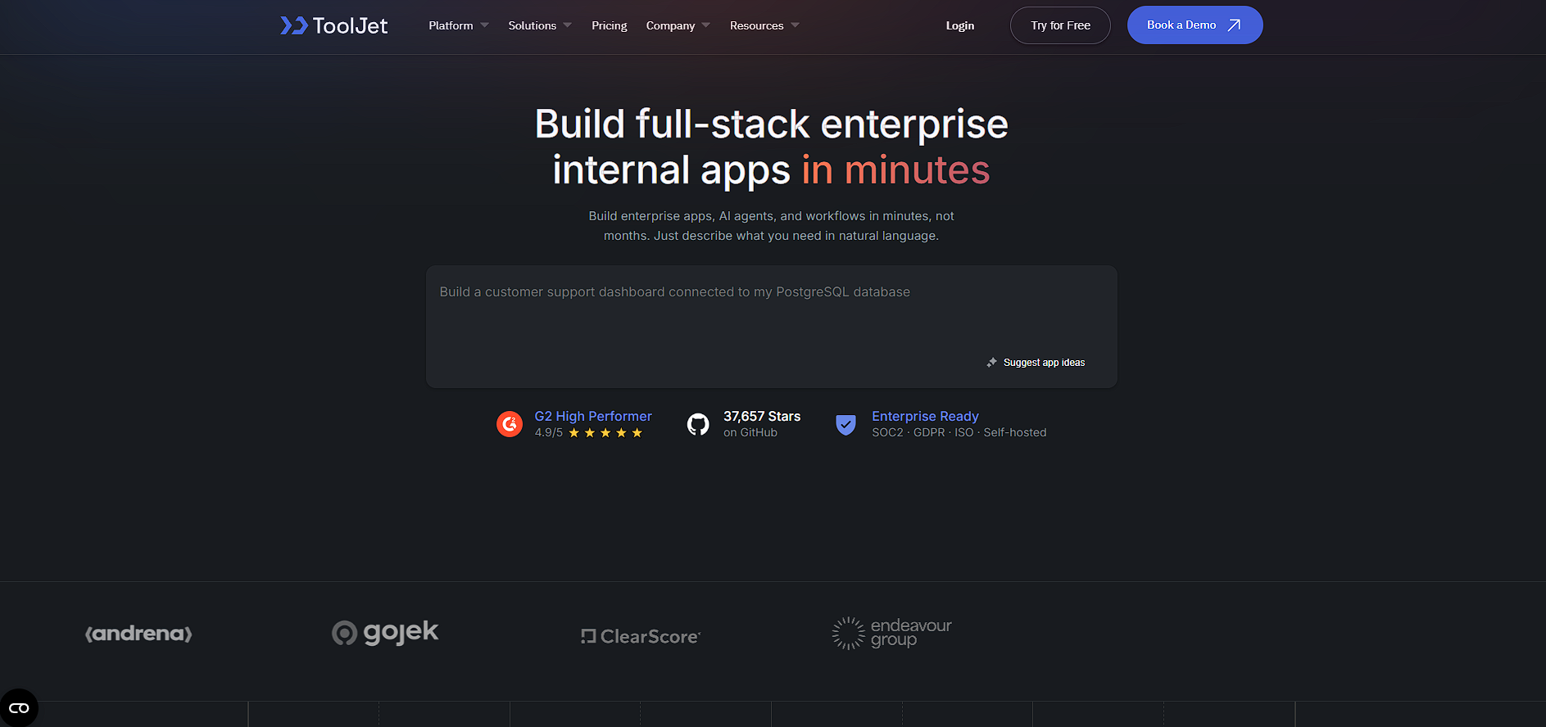Screen dimensions: 1546x727
Task: Expand the Company dropdown arrow
Action: (705, 25)
